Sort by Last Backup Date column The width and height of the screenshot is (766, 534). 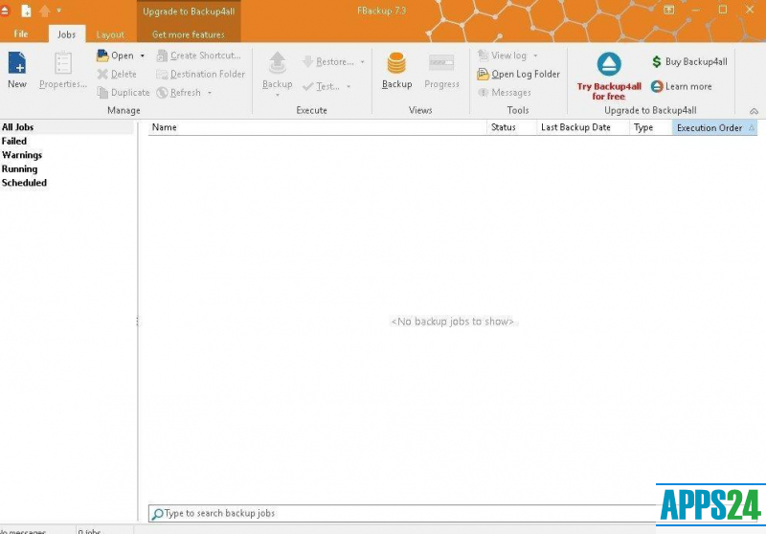(x=583, y=127)
